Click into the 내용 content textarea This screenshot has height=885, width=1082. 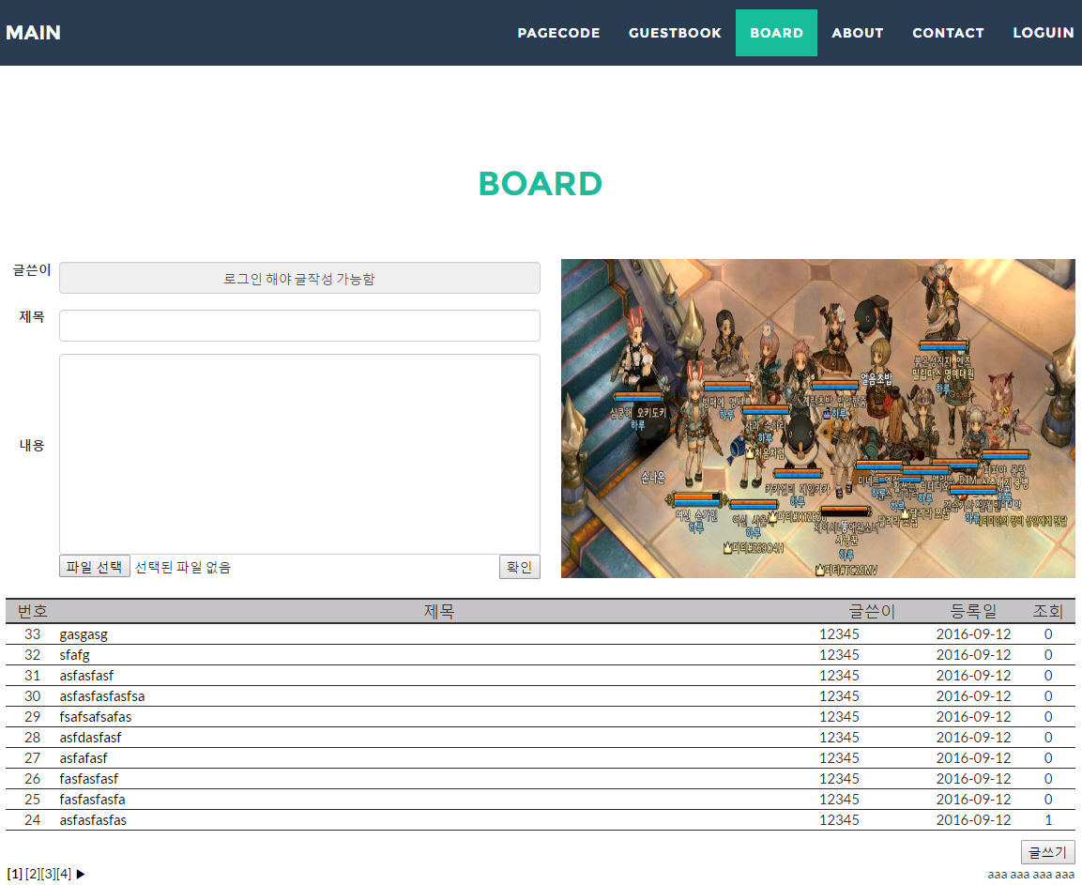tap(299, 453)
